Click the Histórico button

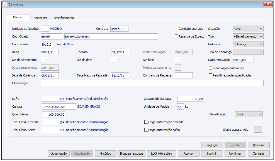pyautogui.click(x=105, y=153)
